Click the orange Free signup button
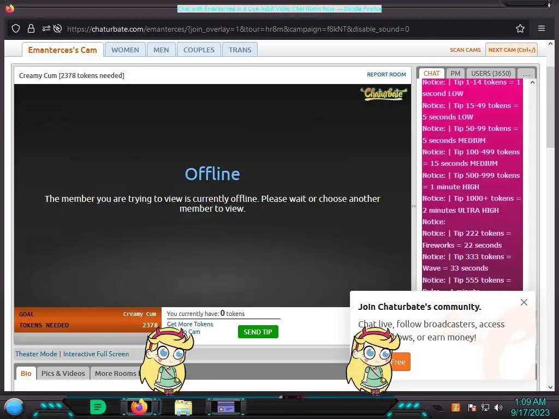Image resolution: width=559 pixels, height=419 pixels. pyautogui.click(x=398, y=362)
